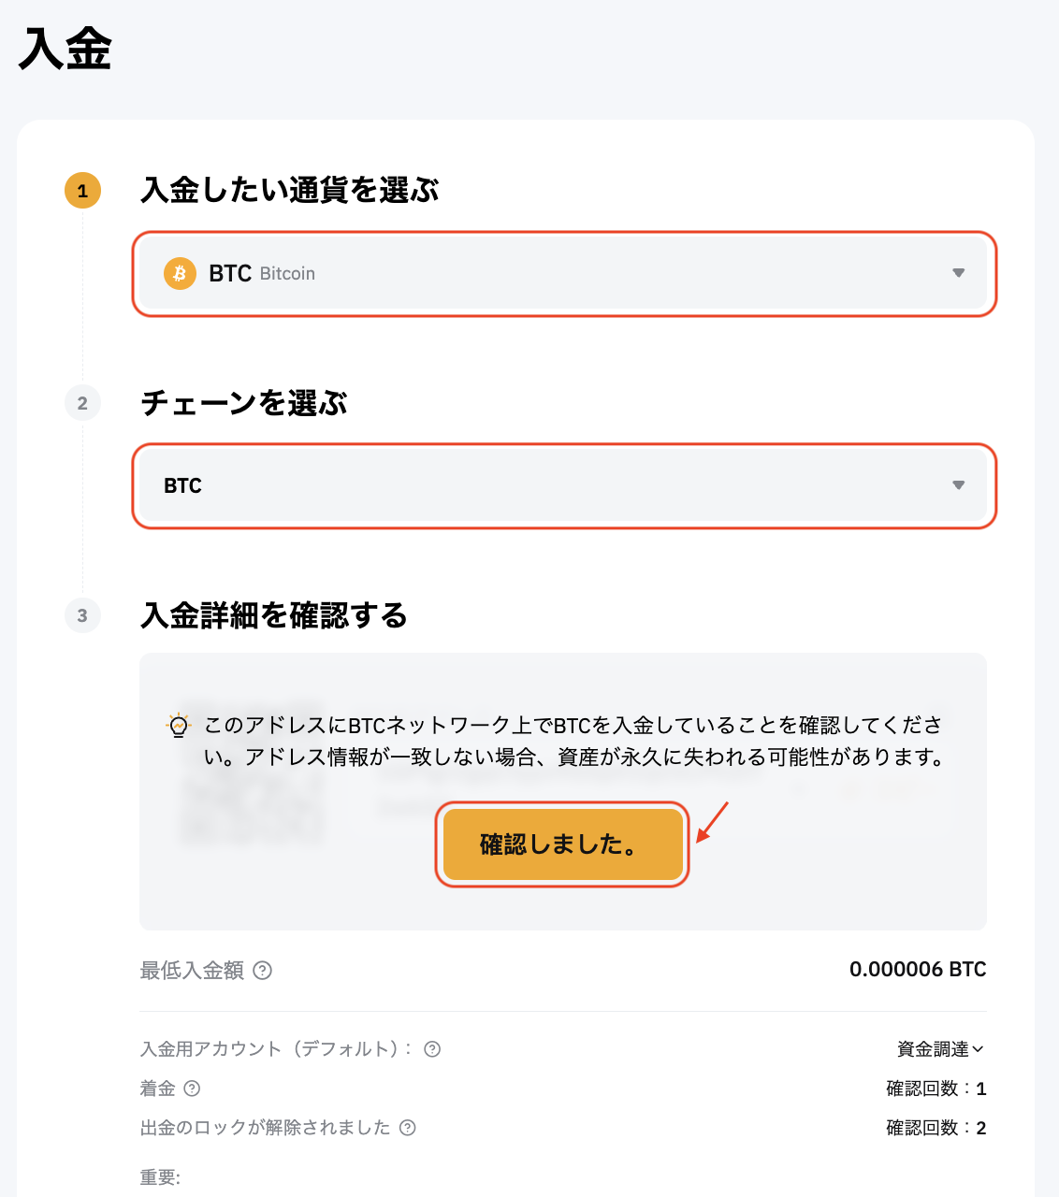Click the 入金したい通貨を選ぶ heading
This screenshot has height=1197, width=1059.
290,191
